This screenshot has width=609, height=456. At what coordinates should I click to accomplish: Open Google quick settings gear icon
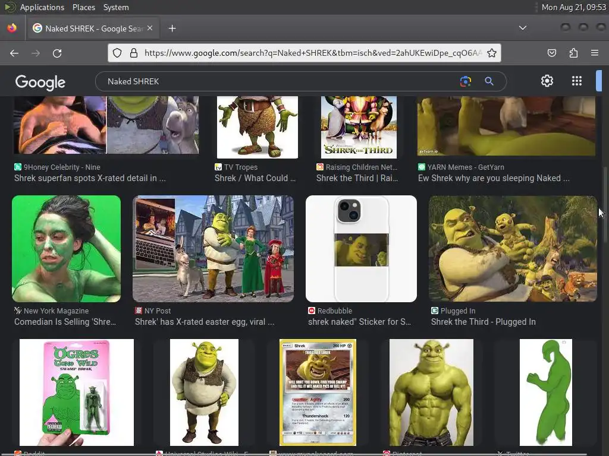(x=547, y=81)
